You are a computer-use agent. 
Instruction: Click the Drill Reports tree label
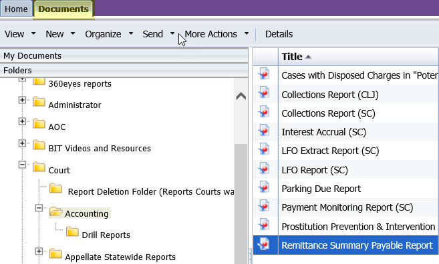click(106, 235)
